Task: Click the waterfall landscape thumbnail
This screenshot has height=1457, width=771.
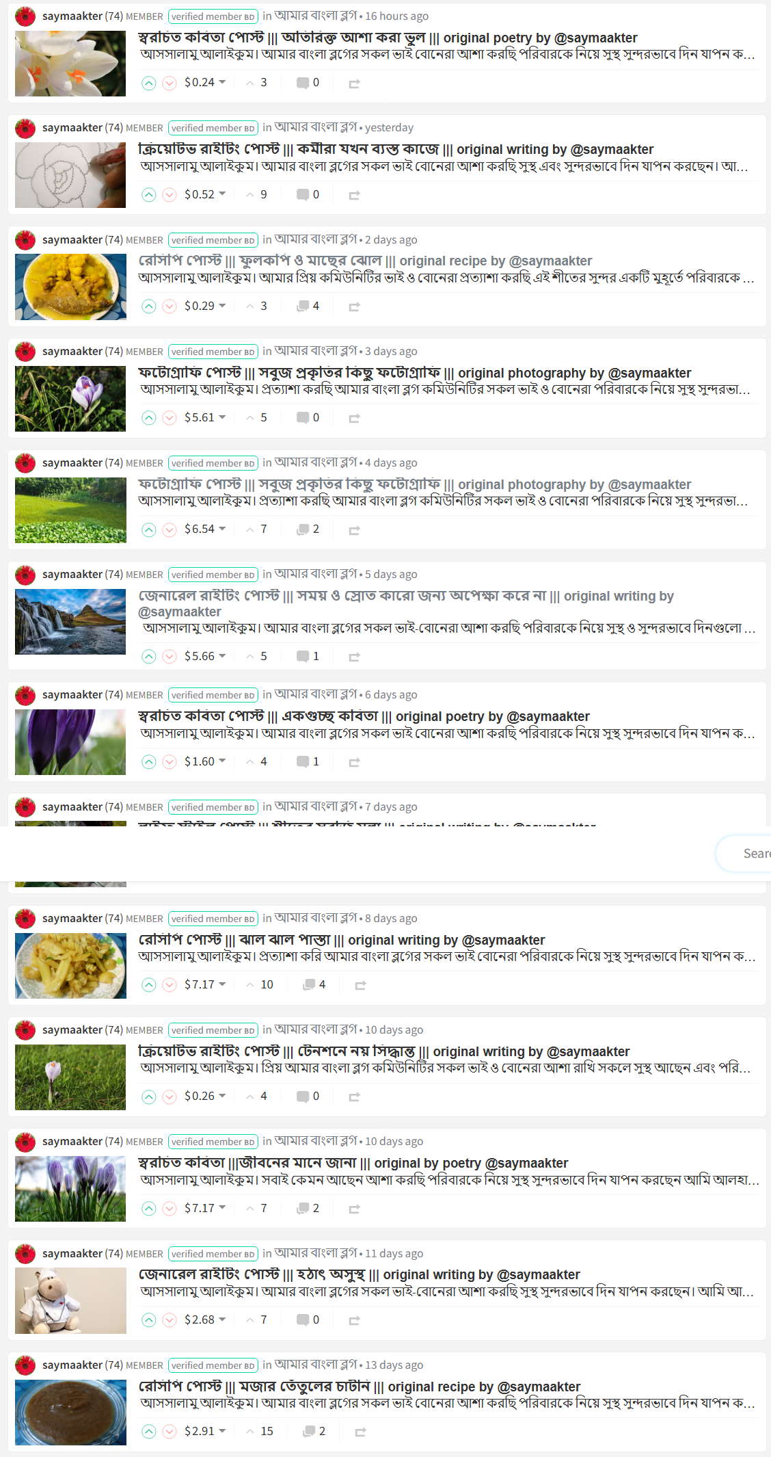Action: coord(70,622)
